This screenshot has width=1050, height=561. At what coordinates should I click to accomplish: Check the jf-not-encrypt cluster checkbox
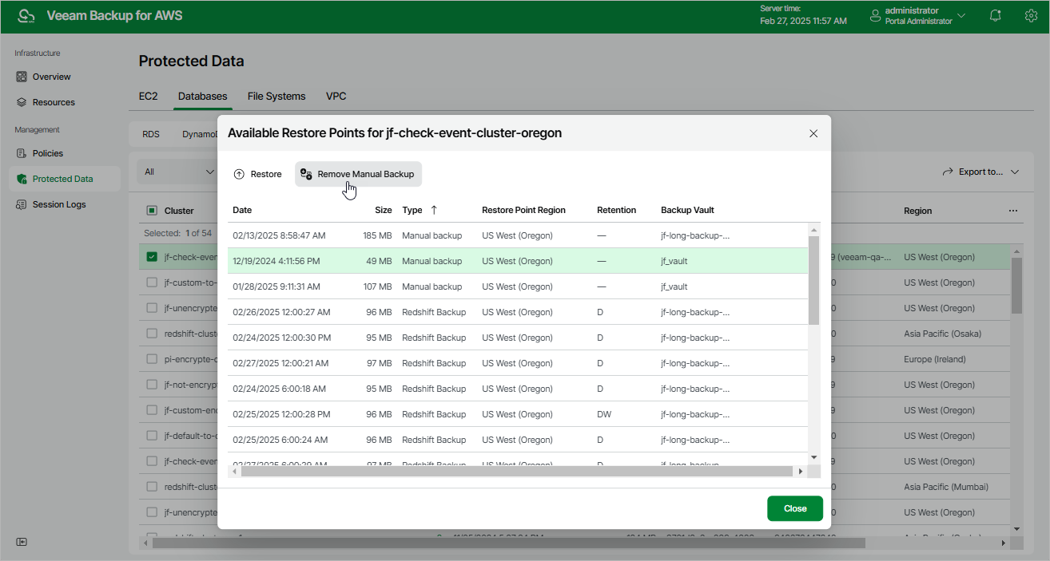pos(152,385)
